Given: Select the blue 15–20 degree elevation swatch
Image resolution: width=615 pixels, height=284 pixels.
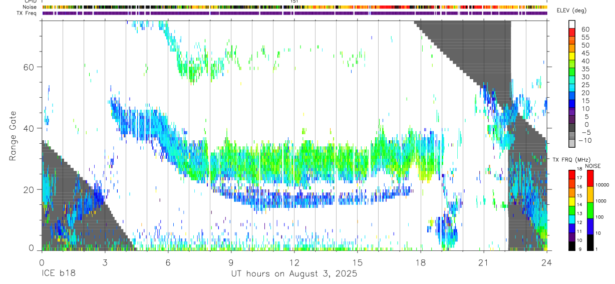Looking at the screenshot, I should (572, 96).
